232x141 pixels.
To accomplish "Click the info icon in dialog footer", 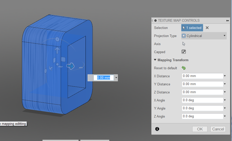I will [x=157, y=129].
